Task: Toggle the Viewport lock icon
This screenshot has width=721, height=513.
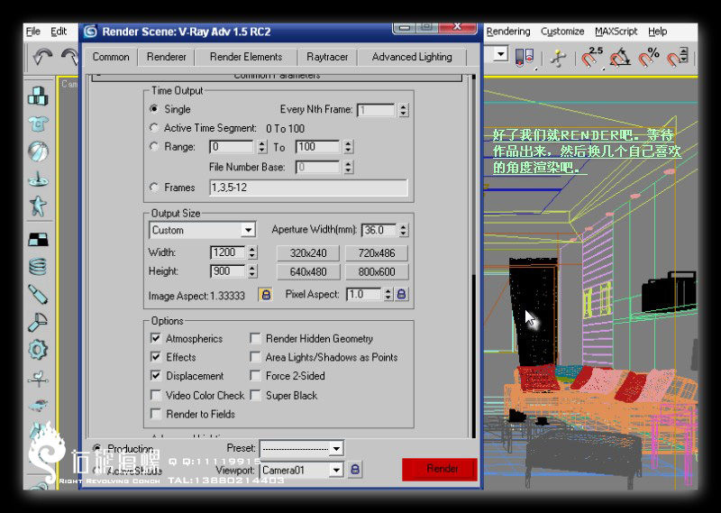Action: (355, 470)
